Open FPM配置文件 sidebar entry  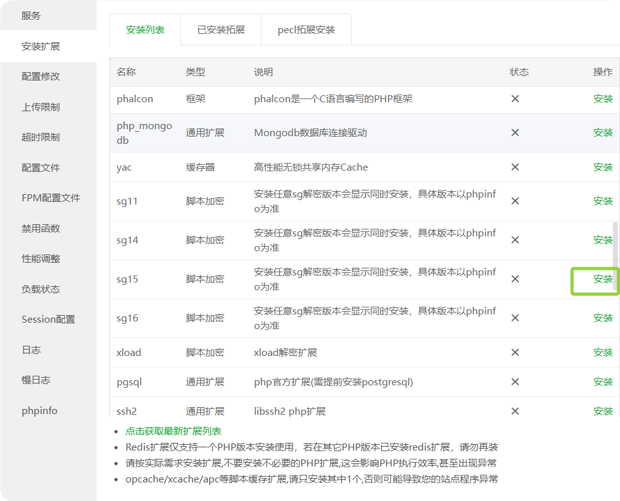click(51, 198)
